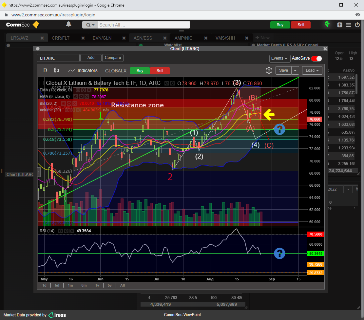
Task: Toggle visibility of EMA 9 indicator
Action: click(x=76, y=97)
